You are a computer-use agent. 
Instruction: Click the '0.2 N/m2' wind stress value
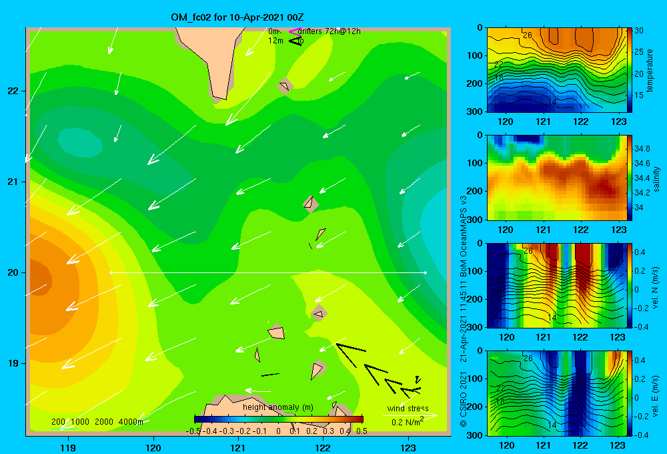click(x=408, y=422)
